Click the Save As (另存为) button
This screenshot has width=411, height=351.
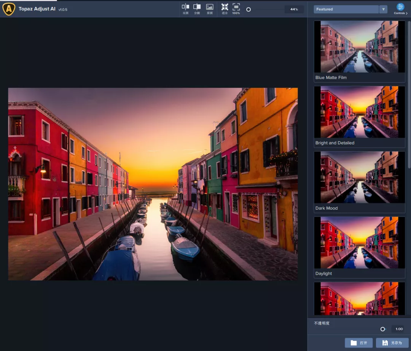click(x=392, y=343)
